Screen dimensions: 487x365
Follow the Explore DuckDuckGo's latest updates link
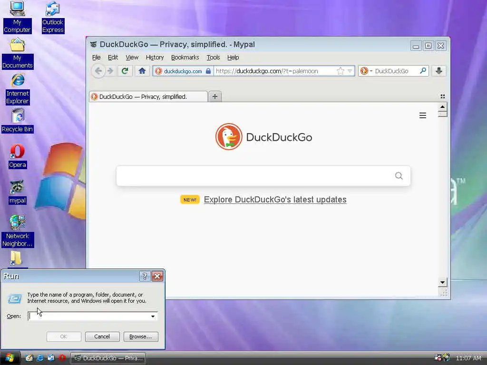pyautogui.click(x=275, y=200)
